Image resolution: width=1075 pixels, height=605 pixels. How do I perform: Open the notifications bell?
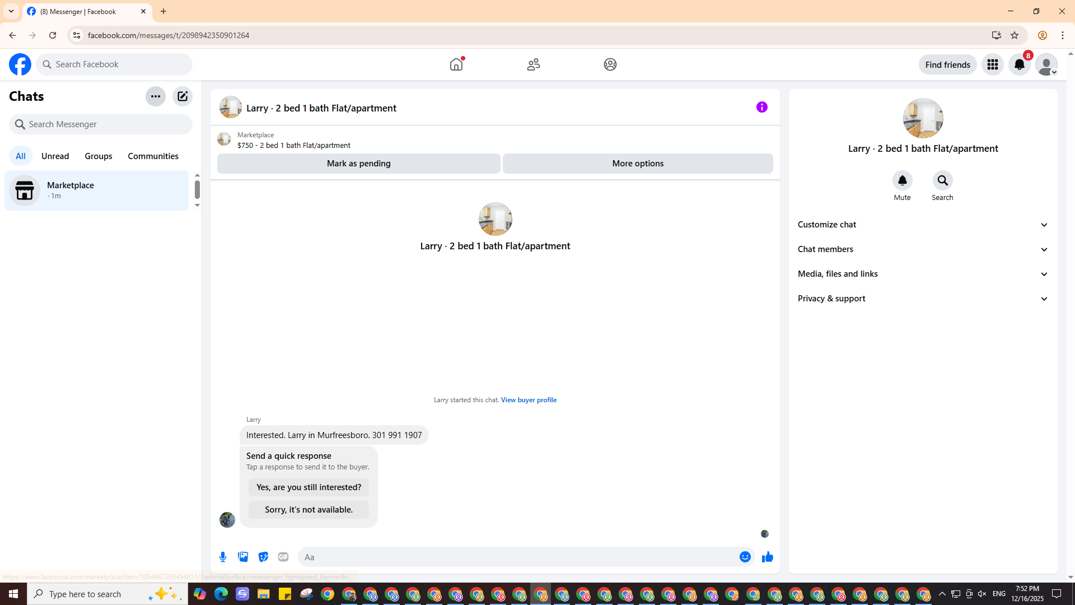1020,64
